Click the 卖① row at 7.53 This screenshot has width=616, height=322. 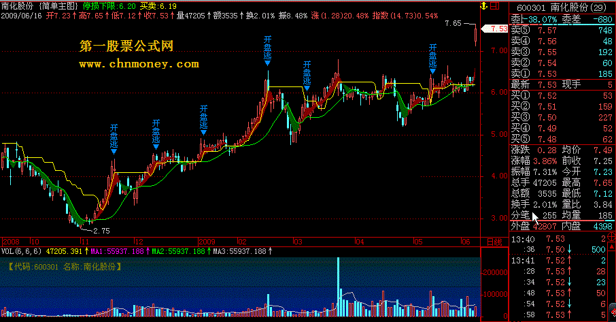coord(562,74)
